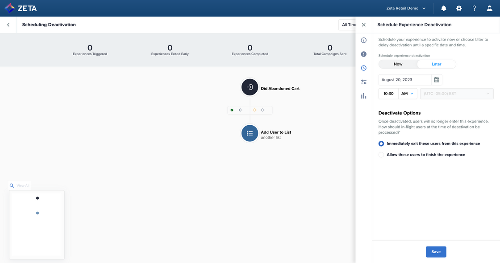Click the notifications bell icon
500x263 pixels.
coord(444,8)
